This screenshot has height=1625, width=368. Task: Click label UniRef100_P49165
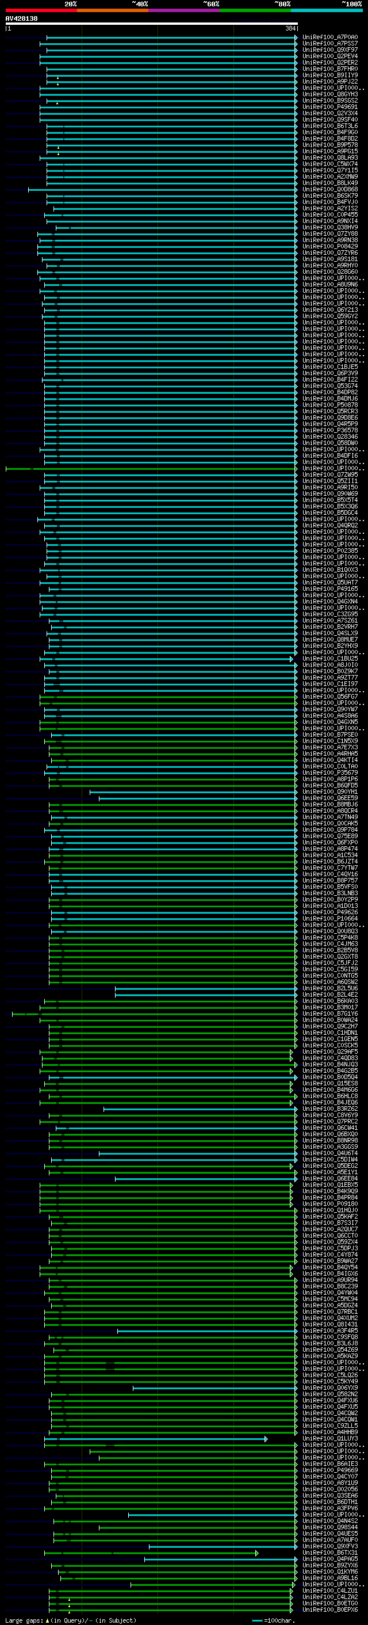point(329,589)
